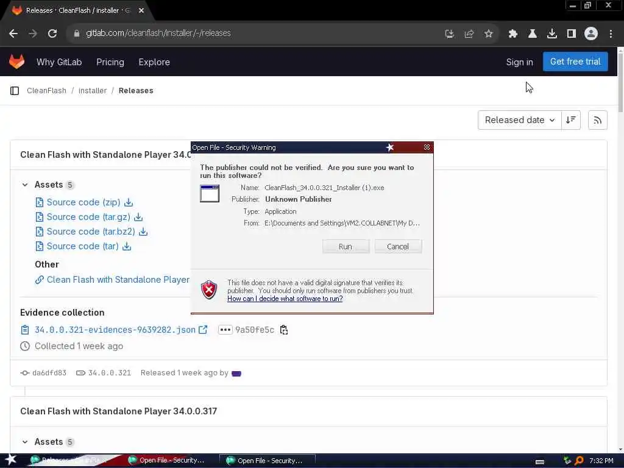Click the address bar URL field
This screenshot has width=624, height=468.
click(x=255, y=34)
